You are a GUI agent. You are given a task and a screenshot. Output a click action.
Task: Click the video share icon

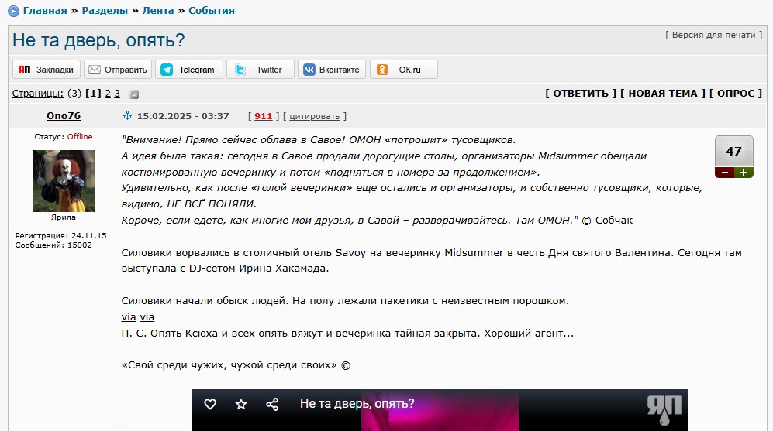pos(272,405)
